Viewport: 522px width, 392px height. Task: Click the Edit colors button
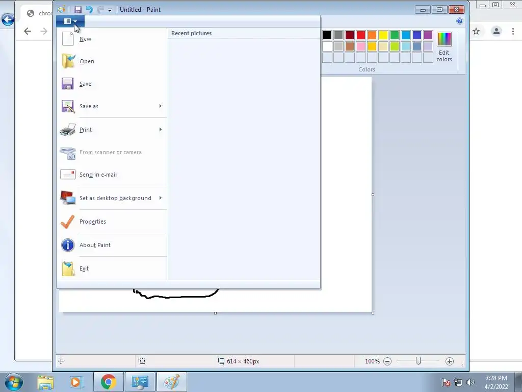click(x=444, y=47)
